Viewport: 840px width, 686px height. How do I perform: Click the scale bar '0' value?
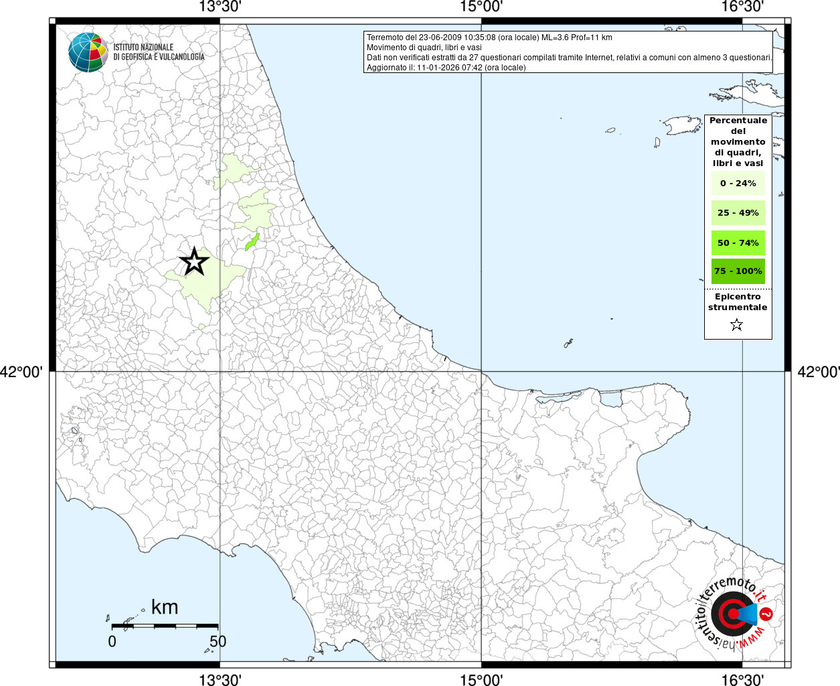tap(112, 641)
